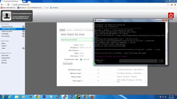Click the PuTTY terminal vertical scrollbar
Screen dimensions: 177x99
click(x=166, y=43)
